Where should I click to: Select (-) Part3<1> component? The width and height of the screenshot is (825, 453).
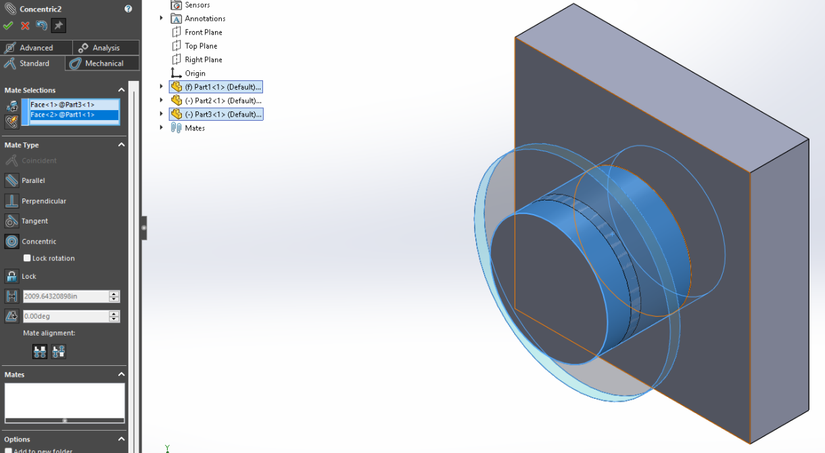(216, 114)
